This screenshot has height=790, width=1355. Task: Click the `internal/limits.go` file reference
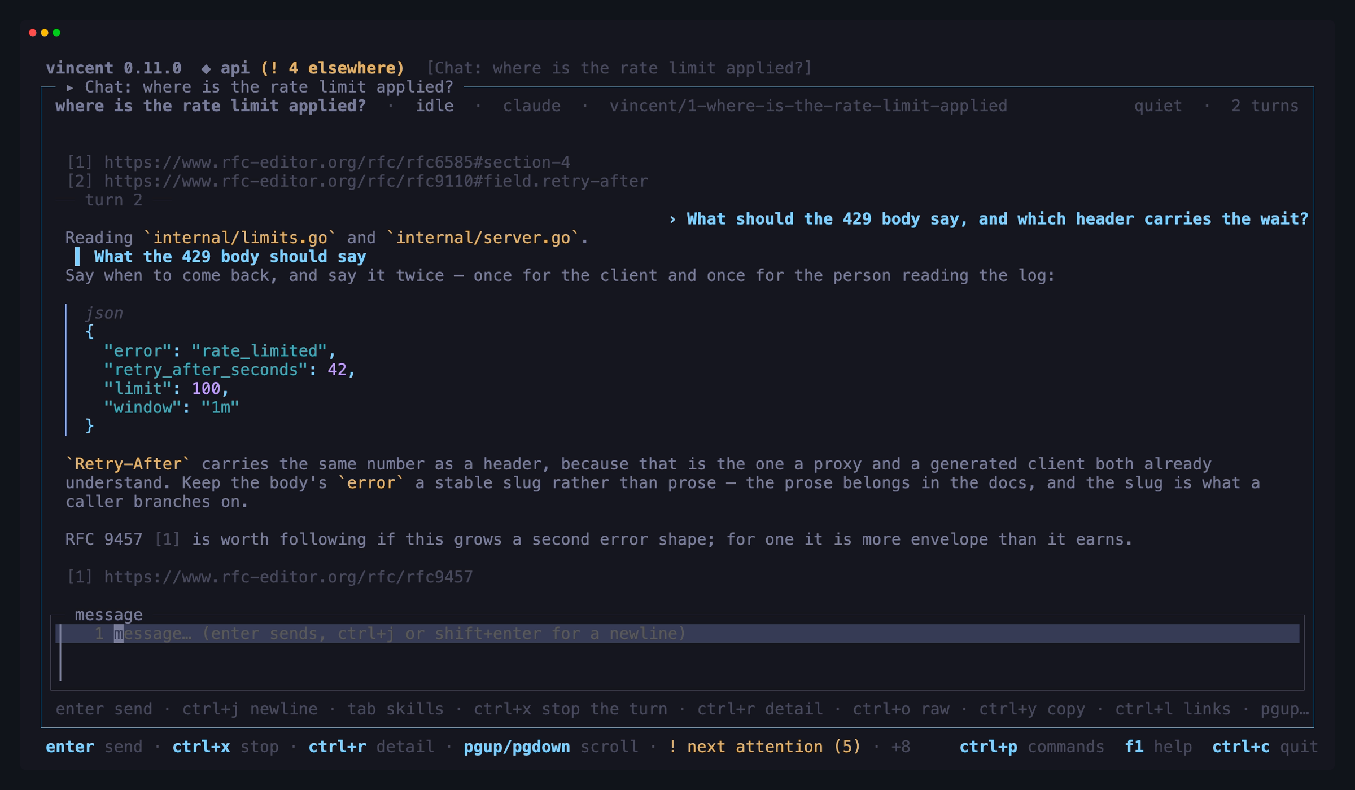240,238
